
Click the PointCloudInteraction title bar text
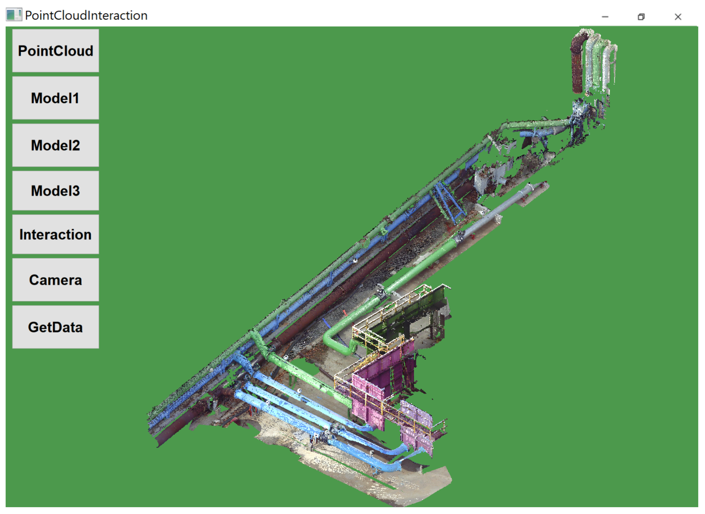tap(86, 15)
